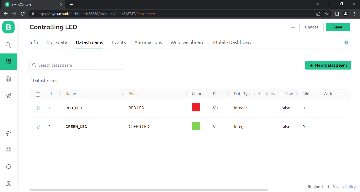360x192 pixels.
Task: Click the bulb icon for RED_LED row
Action: pos(38,108)
